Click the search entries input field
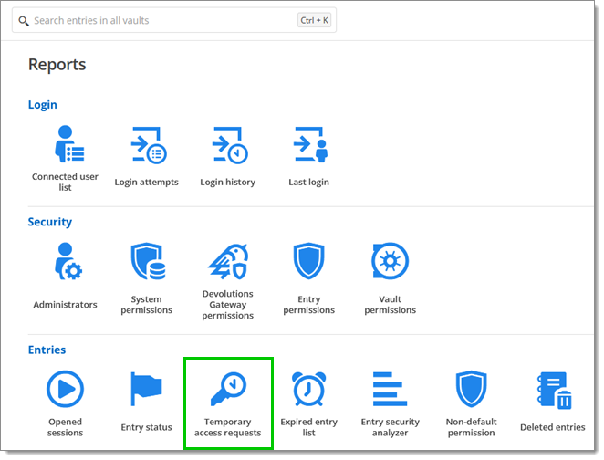 pyautogui.click(x=164, y=20)
